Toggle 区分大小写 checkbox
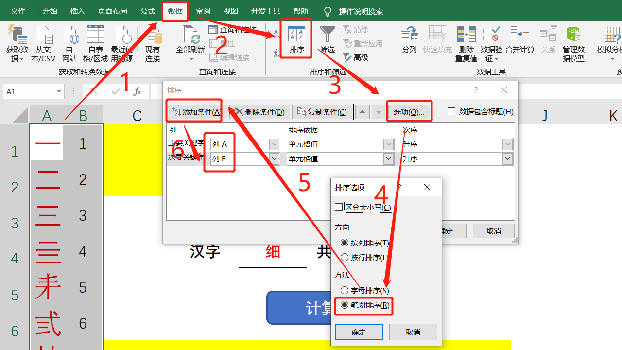Screen dimensions: 622x350 (339, 207)
